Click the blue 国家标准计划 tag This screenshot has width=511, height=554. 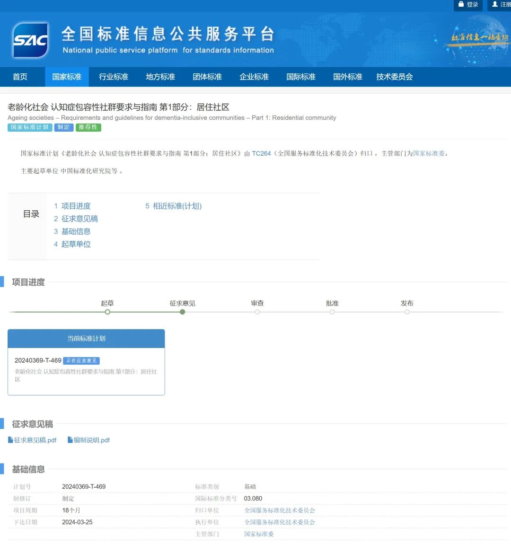click(x=29, y=127)
